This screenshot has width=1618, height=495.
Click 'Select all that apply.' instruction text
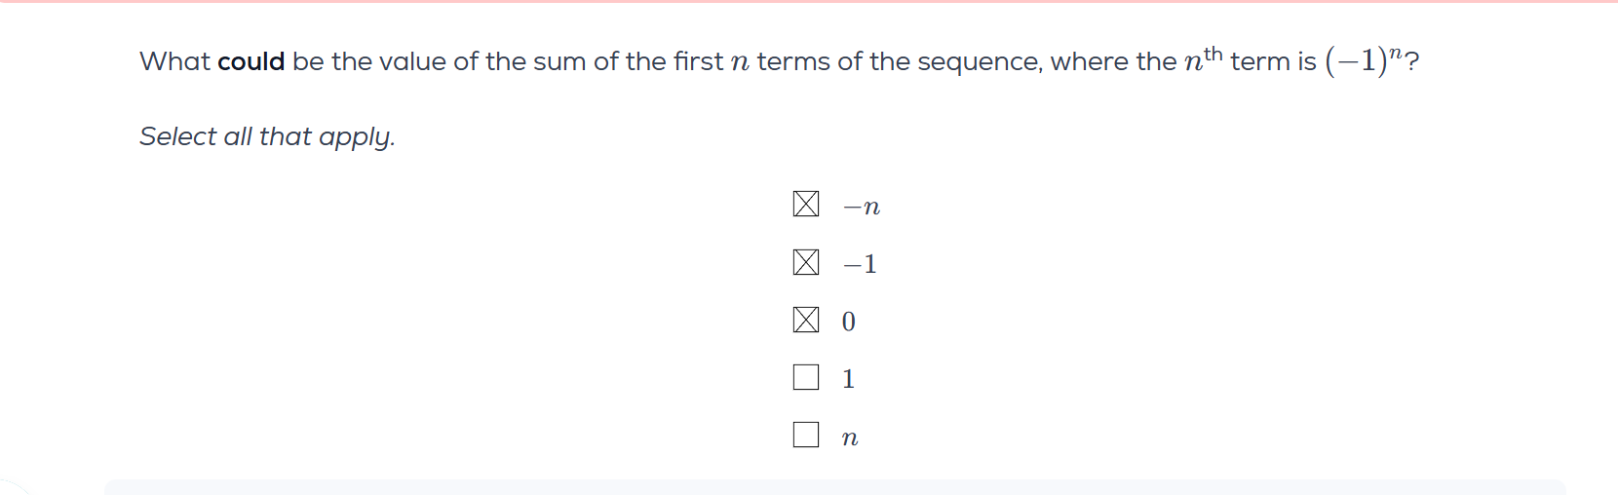(267, 136)
